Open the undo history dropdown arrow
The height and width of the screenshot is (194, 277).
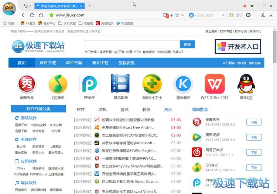tap(30, 6)
